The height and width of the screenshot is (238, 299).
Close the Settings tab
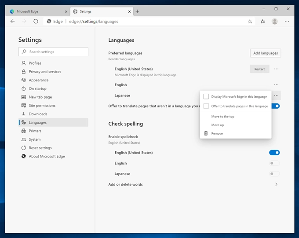[129, 11]
